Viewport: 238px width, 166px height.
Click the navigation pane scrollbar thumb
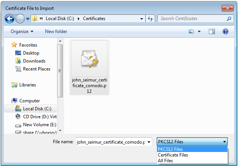pos(60,71)
